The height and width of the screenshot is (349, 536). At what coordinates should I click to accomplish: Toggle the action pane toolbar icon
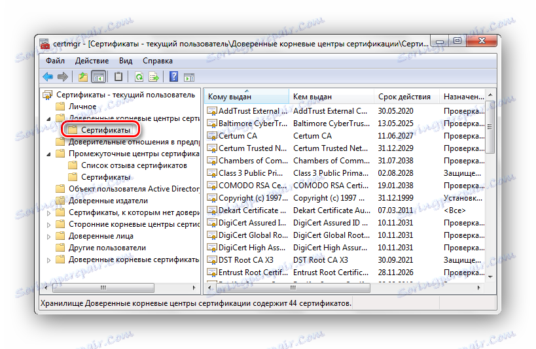coord(188,78)
